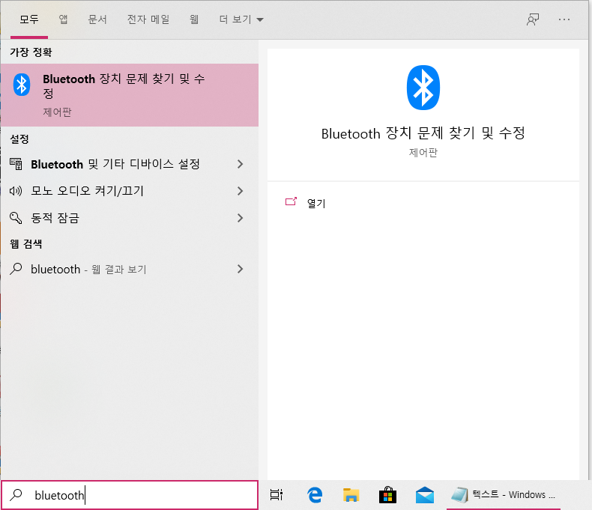Expand Bluetooth 및 기타 디바이스 설정 arrow

click(240, 164)
